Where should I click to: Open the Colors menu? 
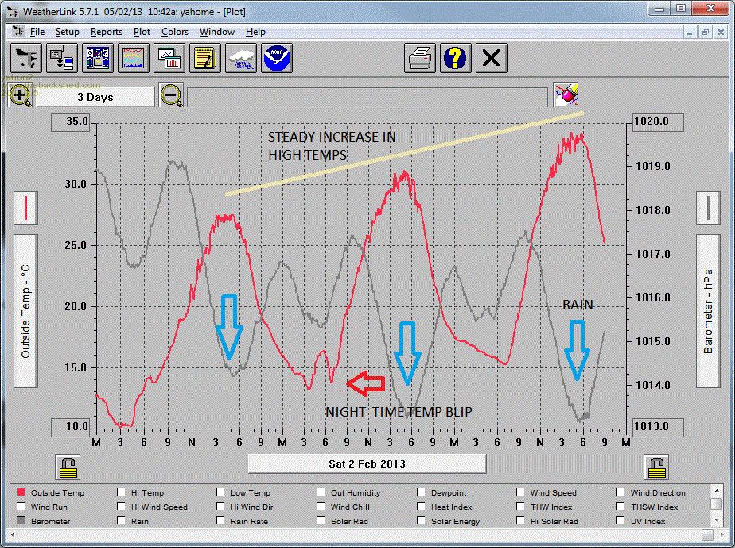pyautogui.click(x=174, y=32)
